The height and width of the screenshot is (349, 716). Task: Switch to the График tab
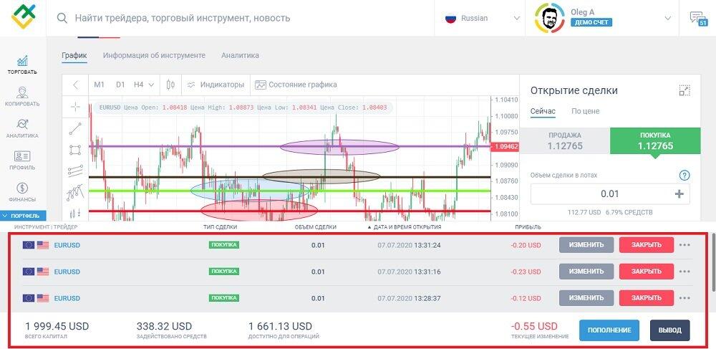tap(74, 55)
